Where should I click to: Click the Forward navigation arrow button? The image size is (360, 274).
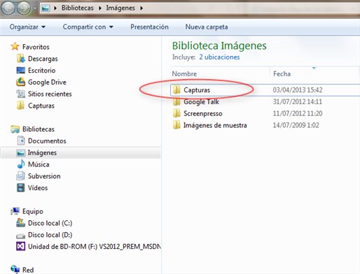(24, 8)
